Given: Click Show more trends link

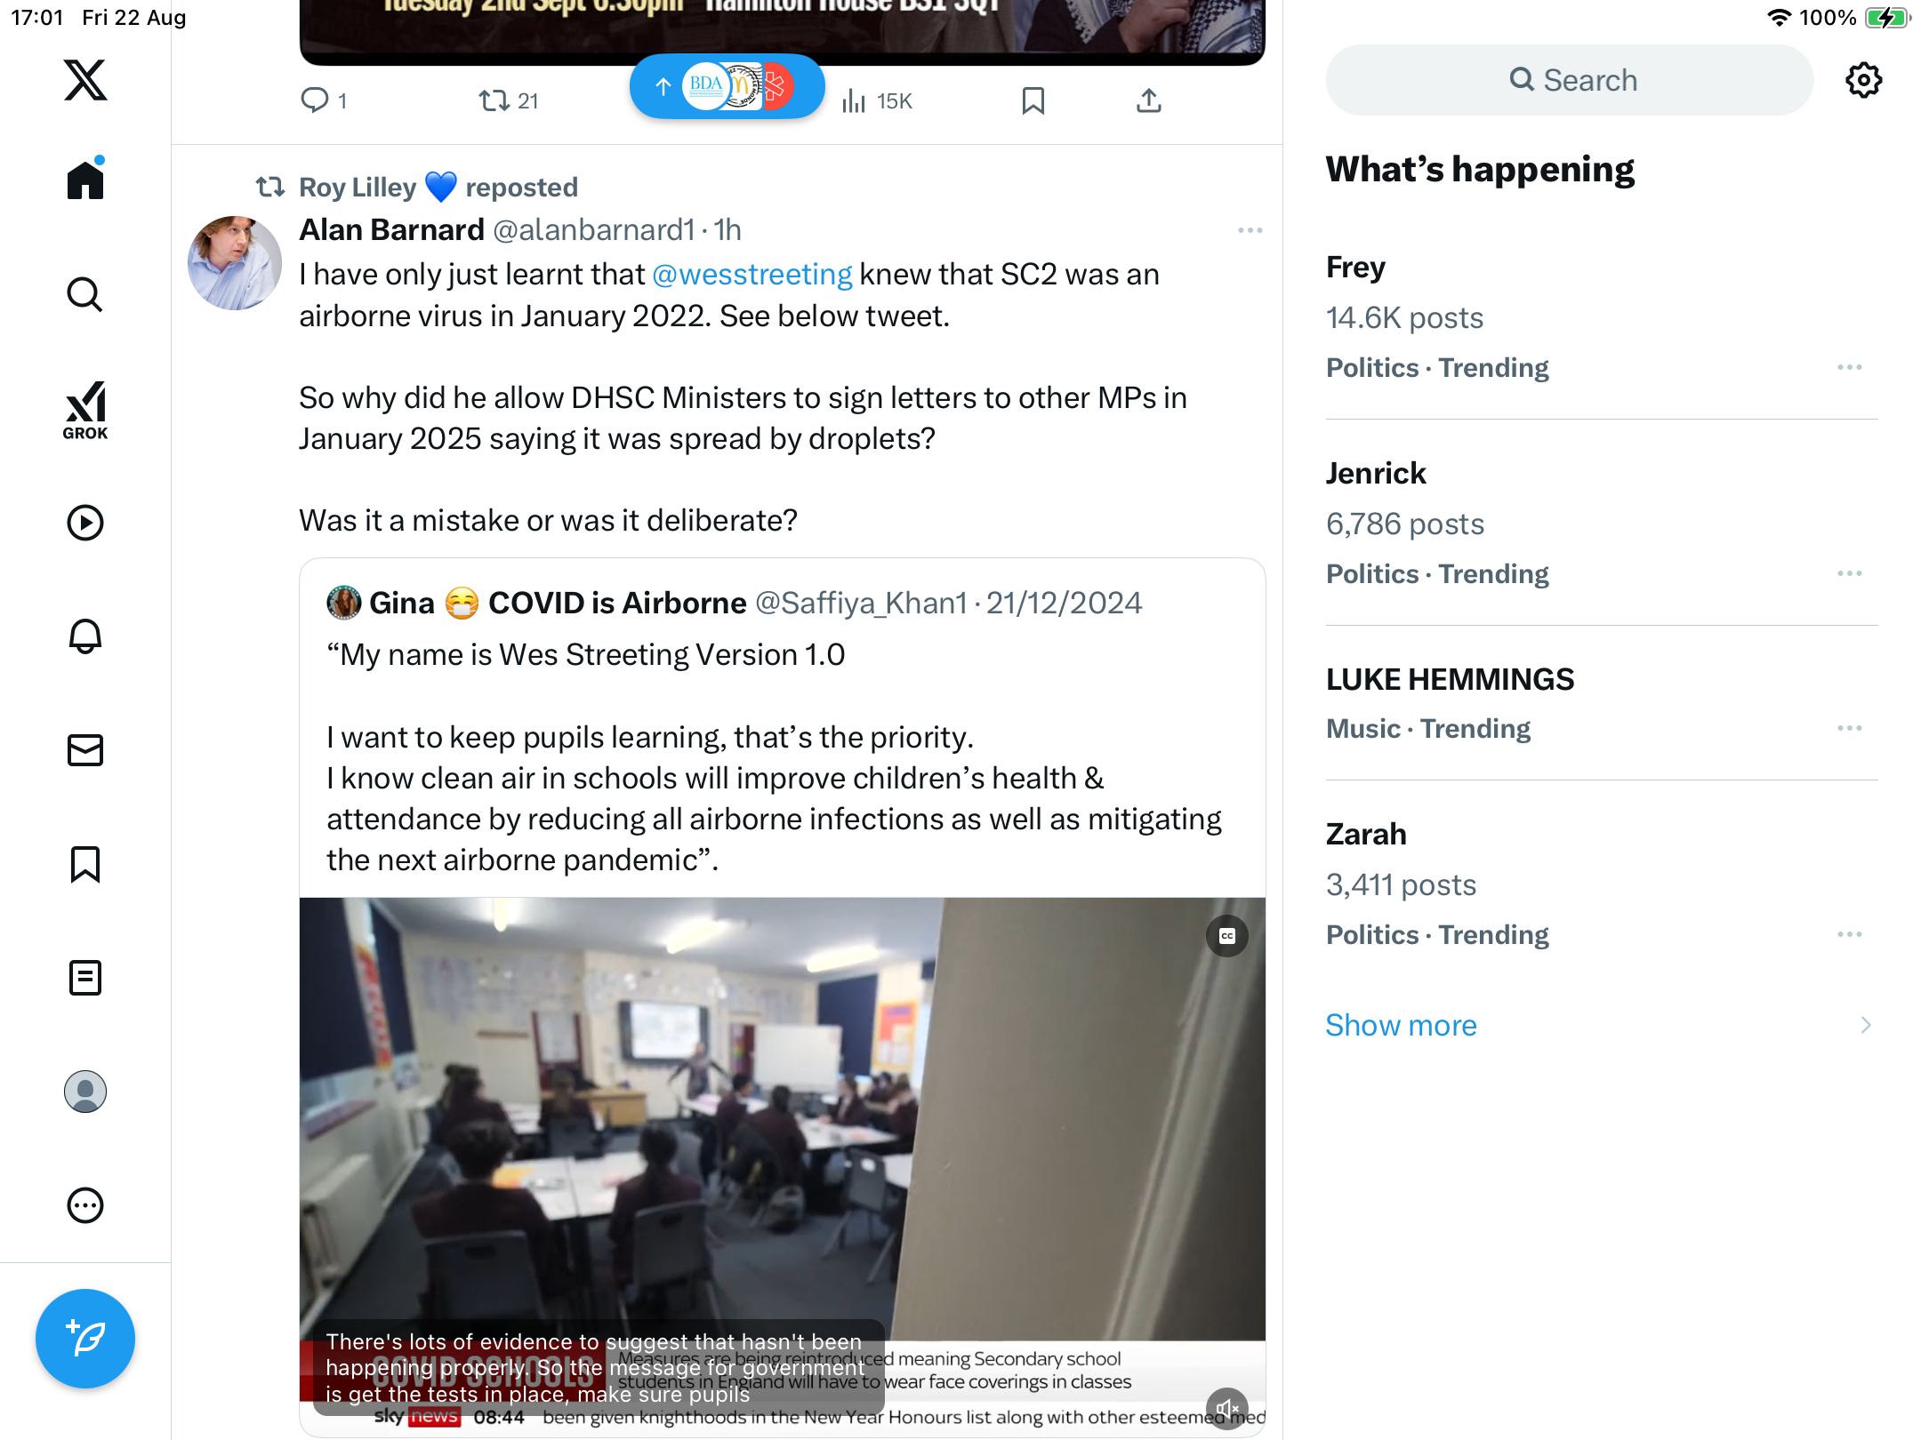Looking at the screenshot, I should [x=1401, y=1025].
